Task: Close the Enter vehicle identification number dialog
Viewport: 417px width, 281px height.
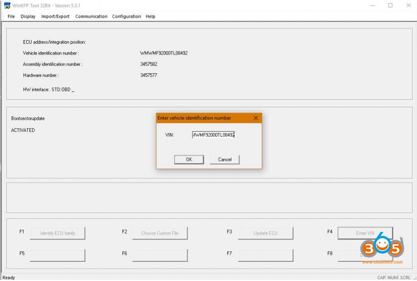Action: (256, 118)
